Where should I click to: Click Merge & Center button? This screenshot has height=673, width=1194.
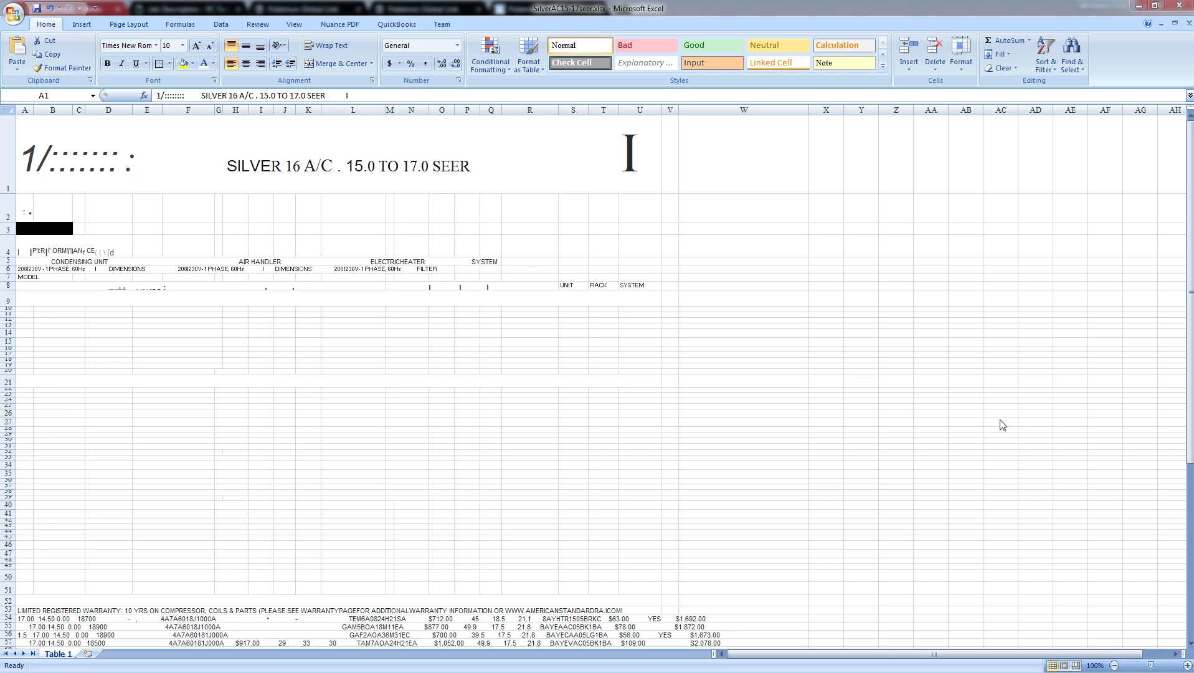[336, 64]
